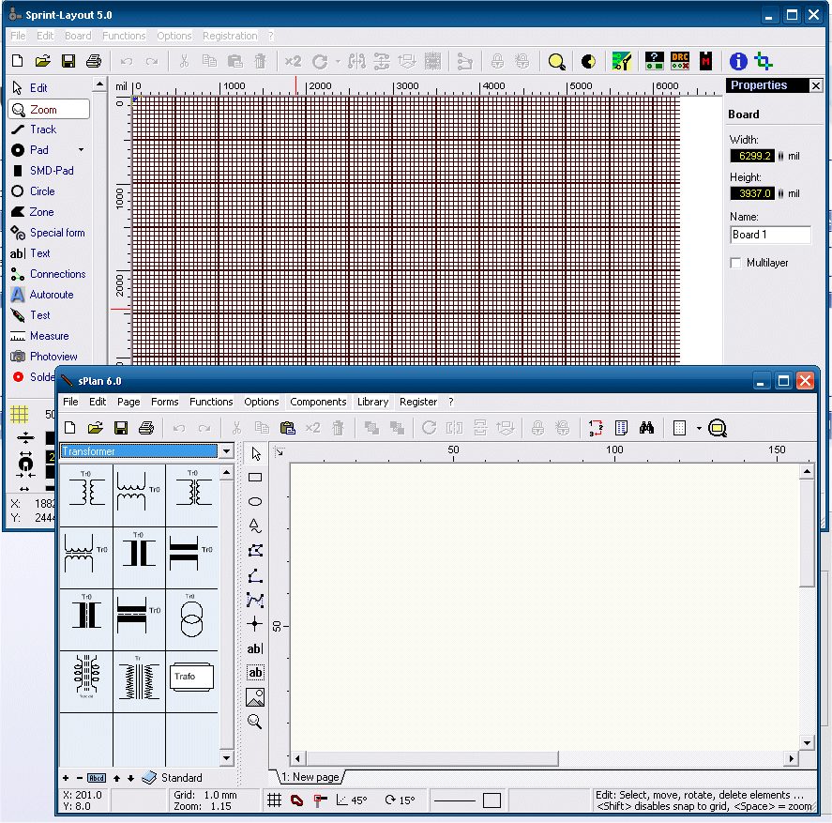Start the Autoroute tool
Viewport: 832px width, 823px height.
click(42, 296)
